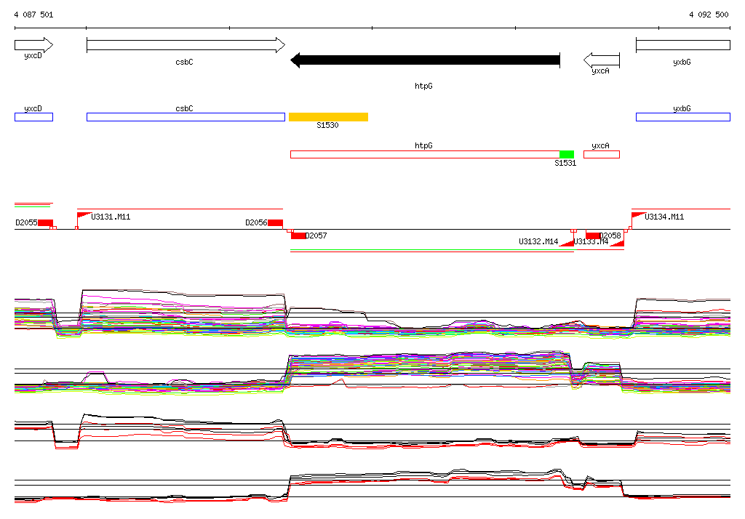Click the red-outlined yxcA box
This screenshot has width=745, height=519.
click(602, 154)
